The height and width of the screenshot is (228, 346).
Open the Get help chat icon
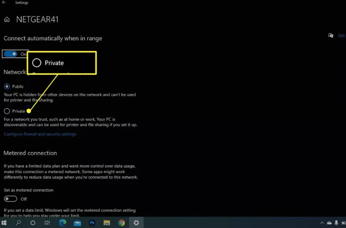point(330,35)
